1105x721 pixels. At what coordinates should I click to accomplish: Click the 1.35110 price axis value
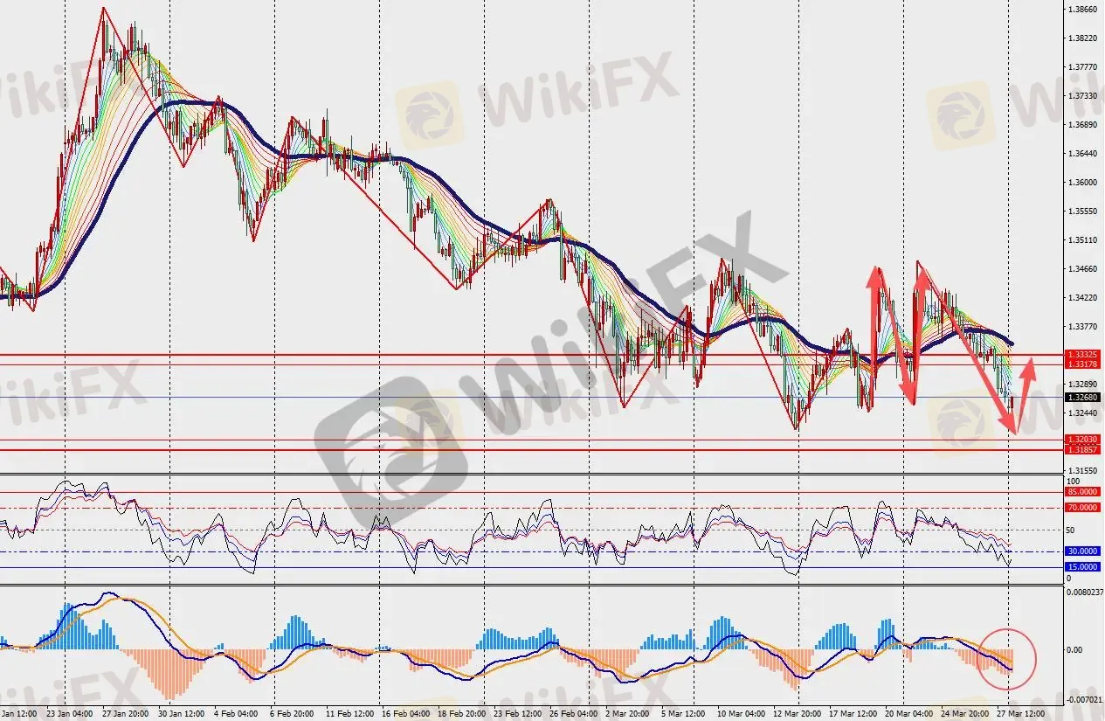(1081, 240)
